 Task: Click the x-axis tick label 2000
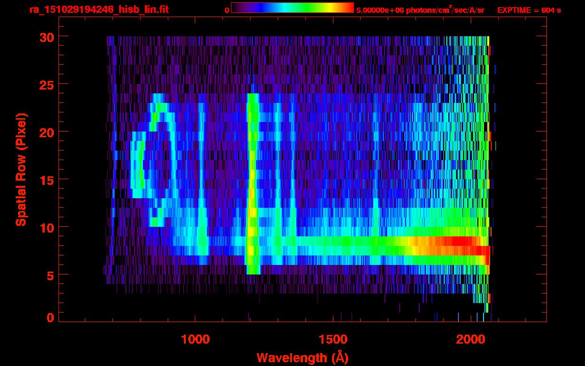coord(471,339)
